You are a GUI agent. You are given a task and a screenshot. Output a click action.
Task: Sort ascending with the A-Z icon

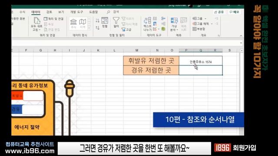tap(97, 20)
